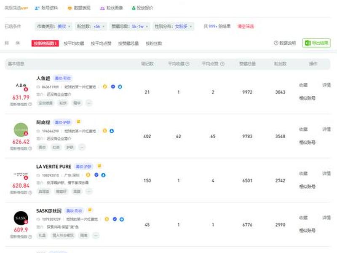Open the 人鱼姬 account avatar
The image size is (337, 253).
coord(21,86)
